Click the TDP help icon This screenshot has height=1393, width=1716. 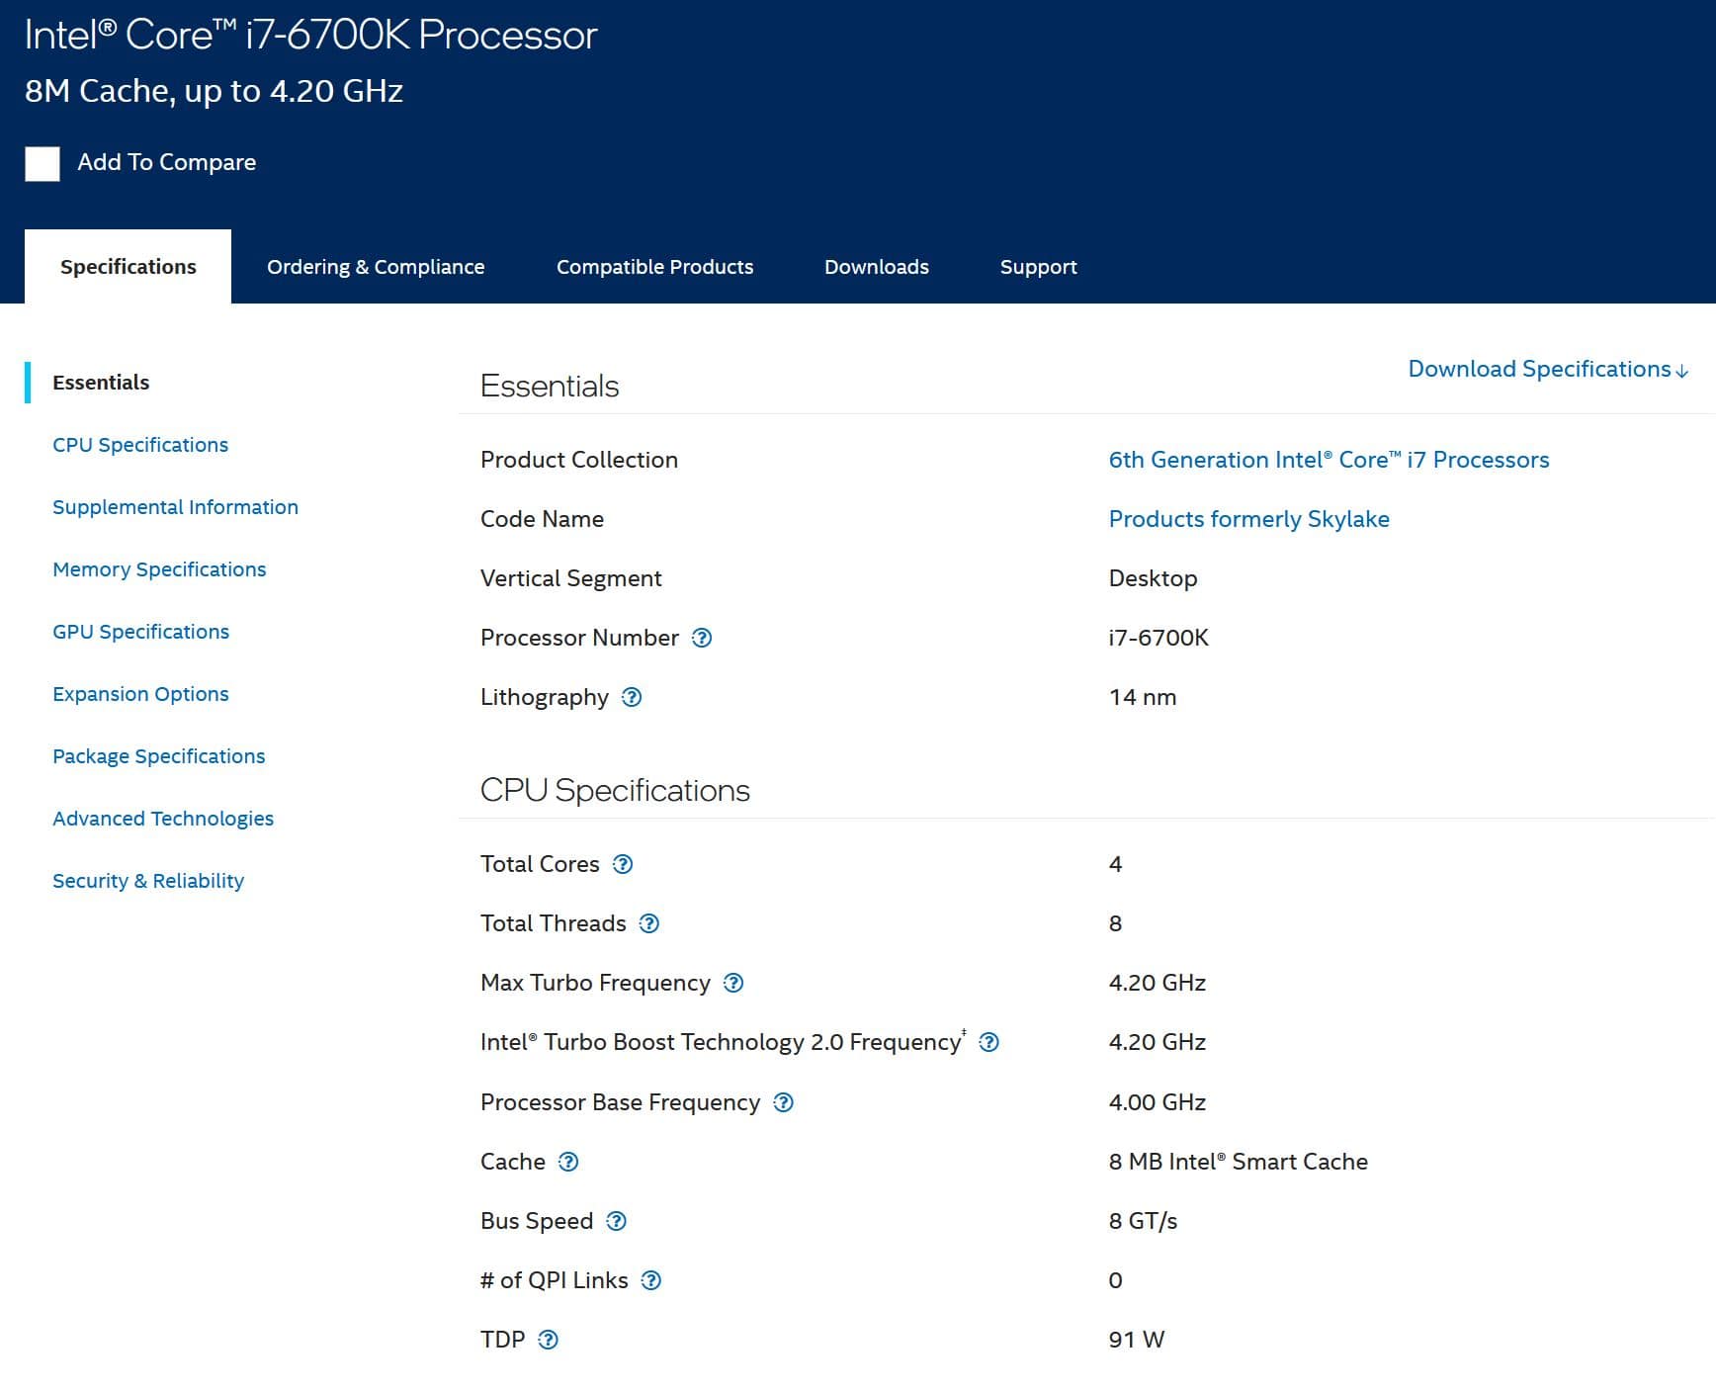549,1340
